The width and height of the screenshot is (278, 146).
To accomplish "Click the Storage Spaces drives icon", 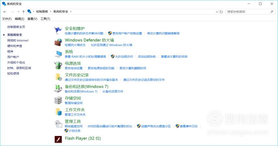I will click(x=58, y=100).
